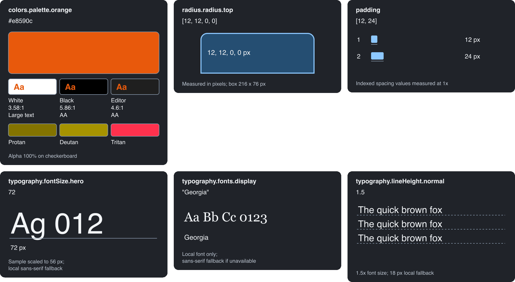Click the 5.86:1 contrast ratio text
This screenshot has height=282, width=515.
tap(68, 108)
